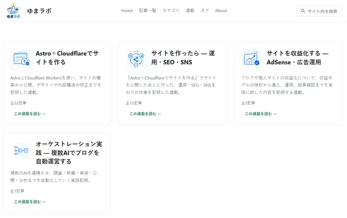Select the 全32記事 count text
This screenshot has width=347, height=218.
coord(18,103)
